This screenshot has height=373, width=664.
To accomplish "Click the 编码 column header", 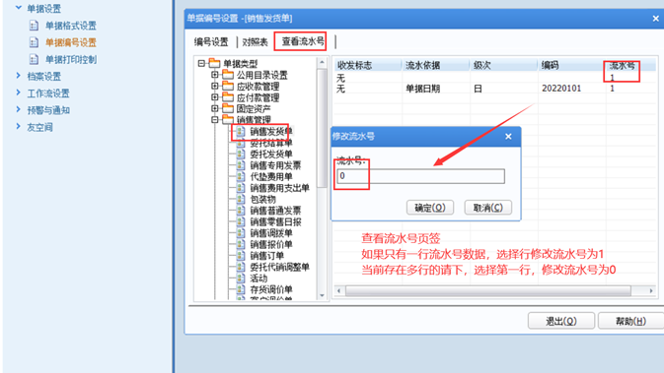I will click(x=571, y=66).
